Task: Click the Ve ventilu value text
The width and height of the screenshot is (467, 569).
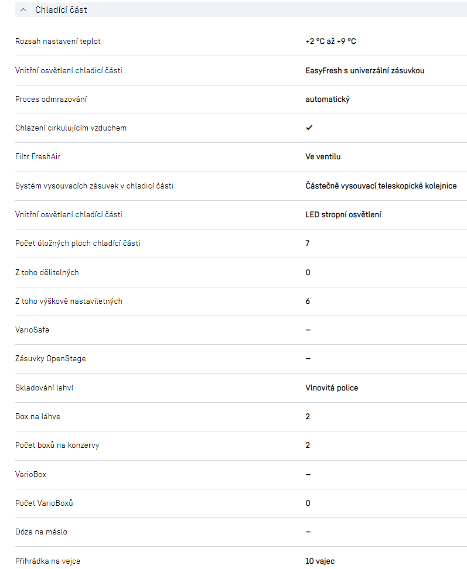Action: point(323,157)
